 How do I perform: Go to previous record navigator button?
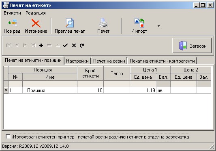17,46
